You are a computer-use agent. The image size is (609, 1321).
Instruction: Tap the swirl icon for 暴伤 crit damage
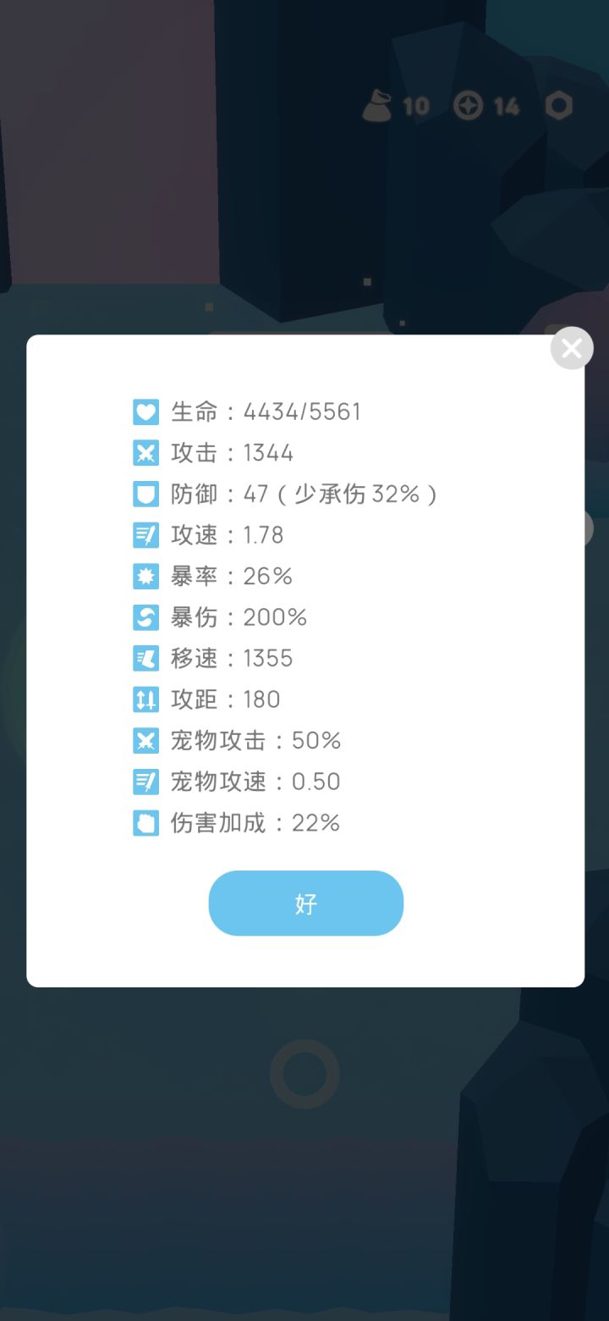tap(145, 617)
